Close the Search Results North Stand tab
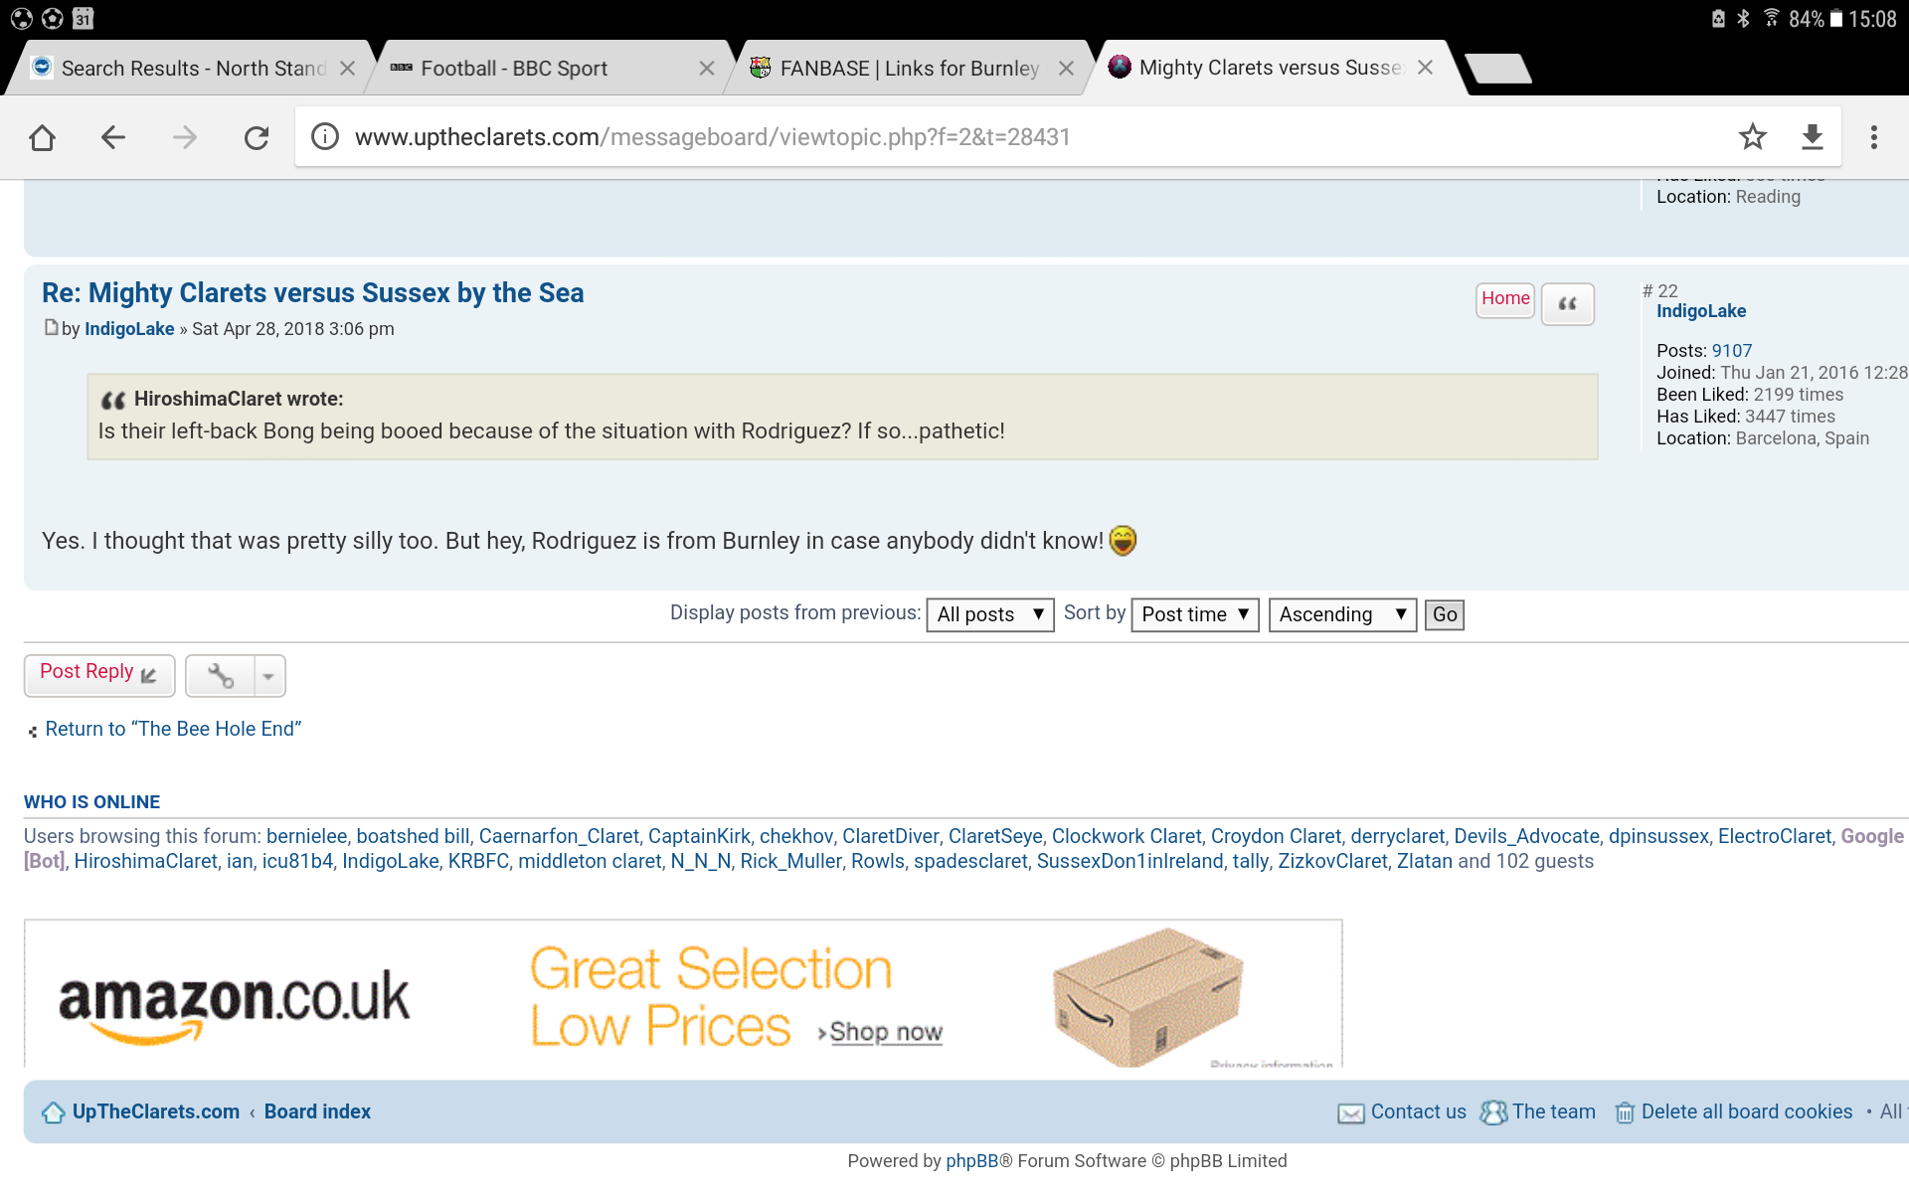This screenshot has height=1193, width=1909. [x=347, y=69]
